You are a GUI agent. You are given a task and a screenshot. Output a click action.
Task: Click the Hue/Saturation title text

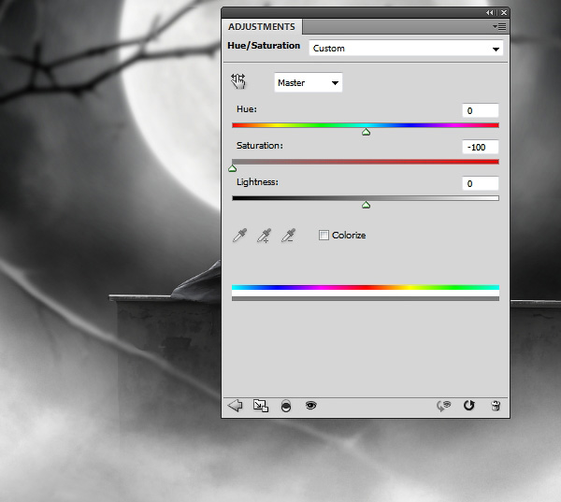pyautogui.click(x=264, y=46)
